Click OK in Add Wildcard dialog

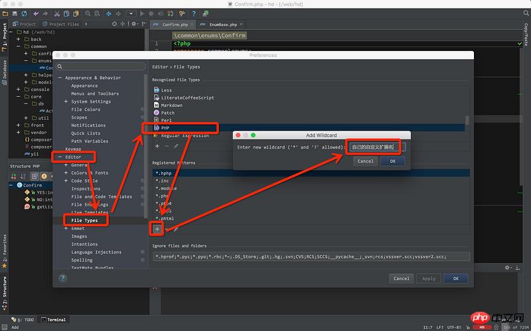[392, 161]
